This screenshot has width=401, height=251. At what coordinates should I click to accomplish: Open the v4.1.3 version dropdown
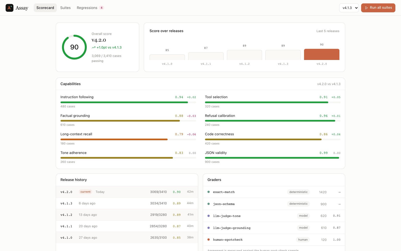(x=349, y=8)
